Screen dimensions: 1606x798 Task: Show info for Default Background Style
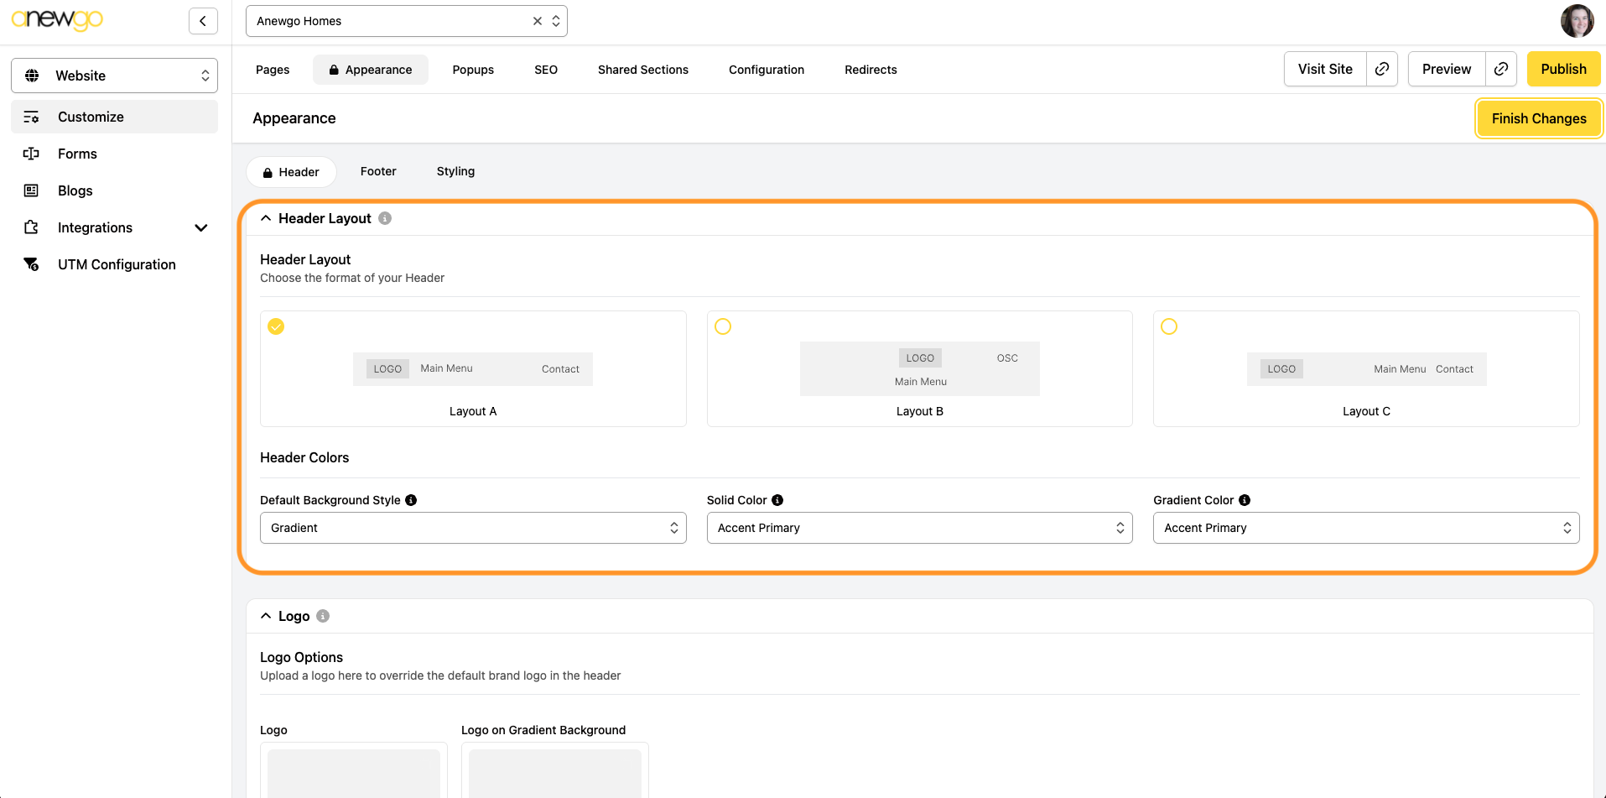411,500
